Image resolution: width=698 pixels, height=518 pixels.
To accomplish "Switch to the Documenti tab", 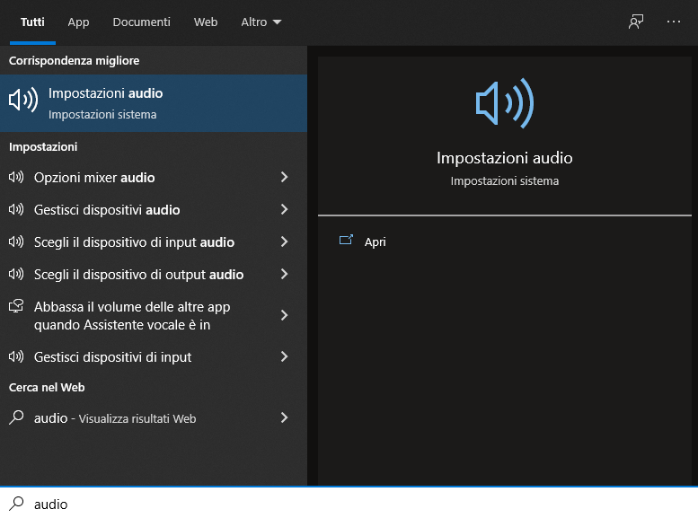I will (x=142, y=22).
